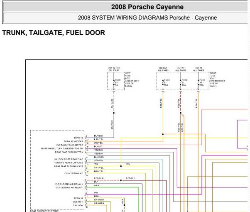Screen dimensions: 250x212
Task: Click the "REAR FLAP PUSH BUTTON" label
Action: coord(69,152)
